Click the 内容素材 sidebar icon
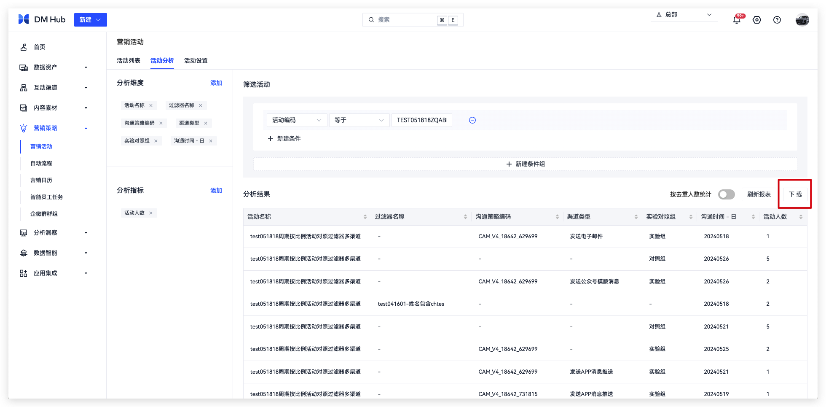Viewport: 826px width, 407px height. (x=24, y=108)
